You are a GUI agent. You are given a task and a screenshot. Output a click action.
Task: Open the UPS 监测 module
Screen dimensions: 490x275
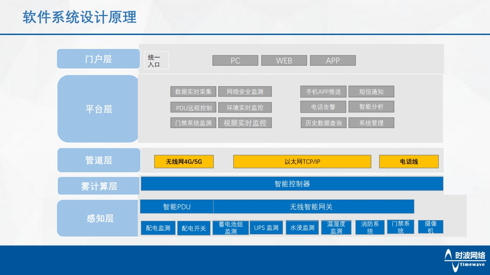tap(266, 227)
